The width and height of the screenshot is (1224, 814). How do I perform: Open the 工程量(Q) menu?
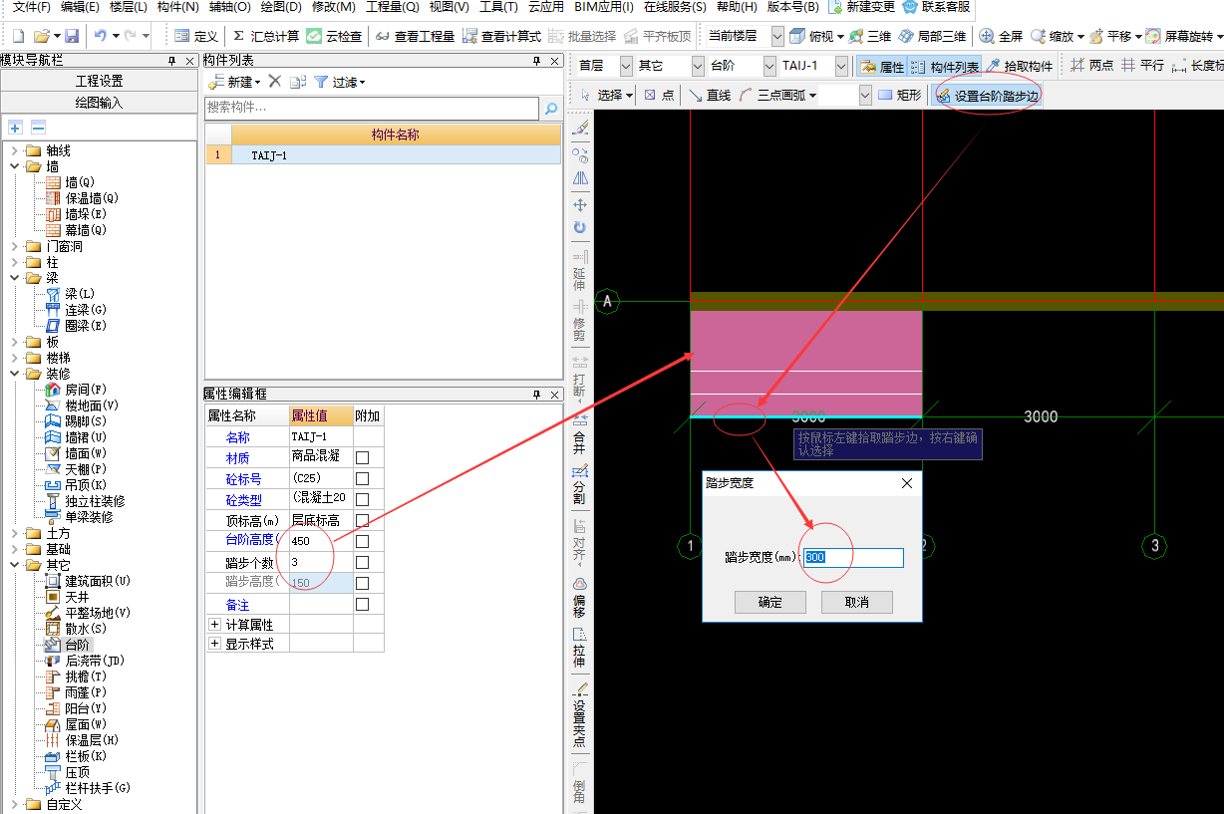(x=393, y=7)
